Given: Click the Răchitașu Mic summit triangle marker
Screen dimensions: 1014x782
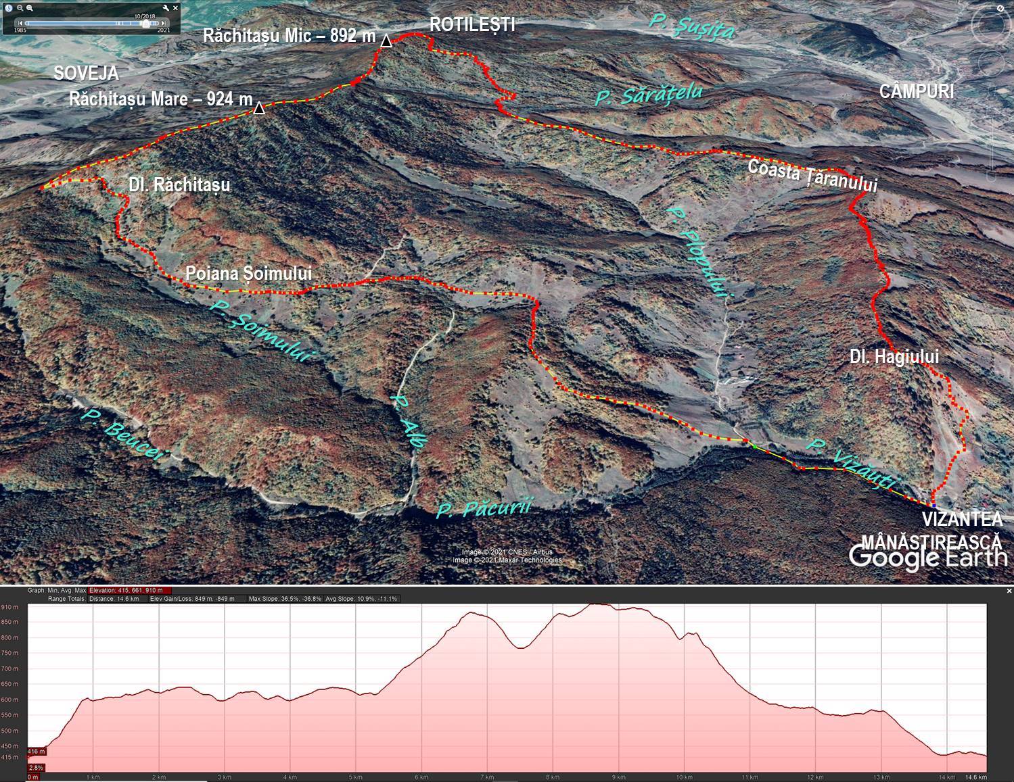Looking at the screenshot, I should (386, 41).
